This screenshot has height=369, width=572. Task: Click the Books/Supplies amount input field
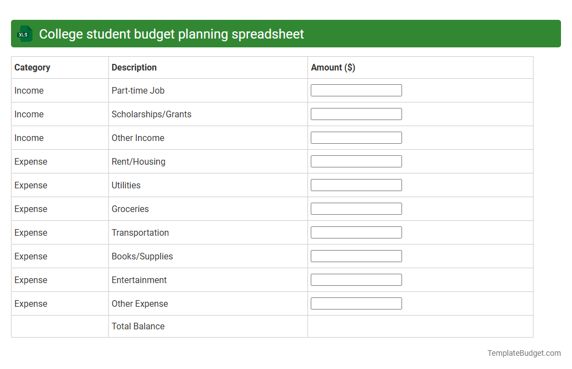tap(356, 256)
